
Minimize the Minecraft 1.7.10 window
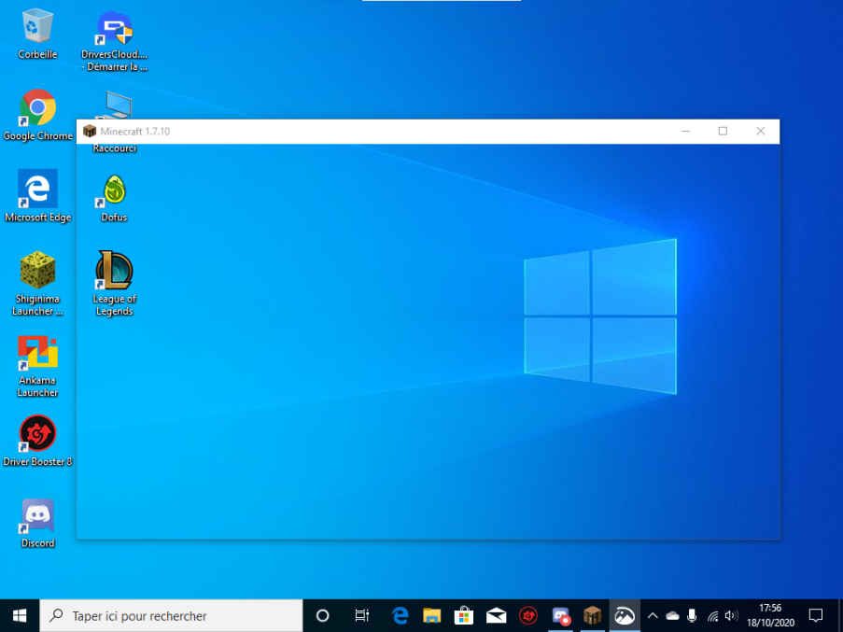click(x=685, y=131)
